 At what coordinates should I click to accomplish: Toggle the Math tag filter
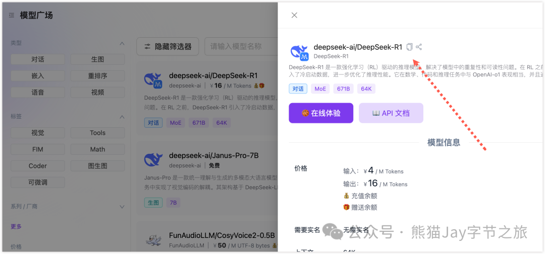(x=98, y=149)
